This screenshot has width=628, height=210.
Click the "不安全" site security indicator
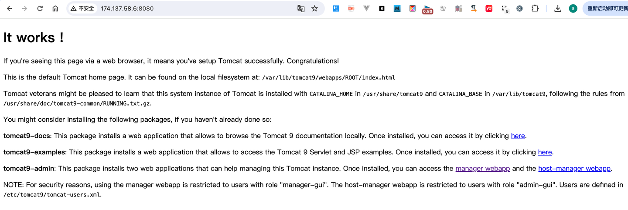82,8
